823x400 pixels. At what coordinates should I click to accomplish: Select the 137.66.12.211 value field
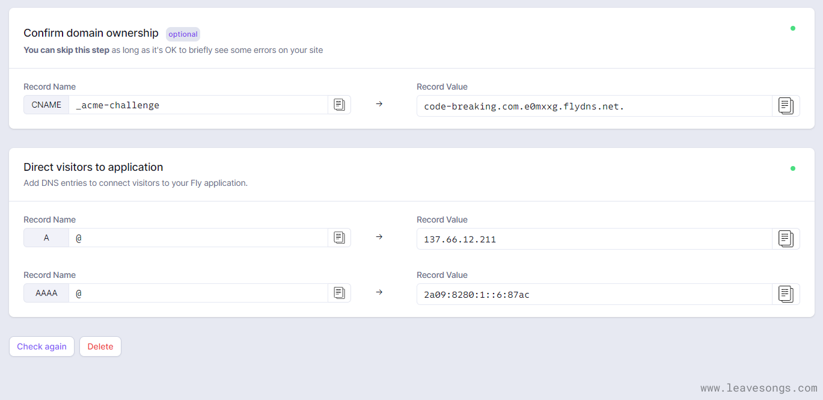tap(594, 239)
